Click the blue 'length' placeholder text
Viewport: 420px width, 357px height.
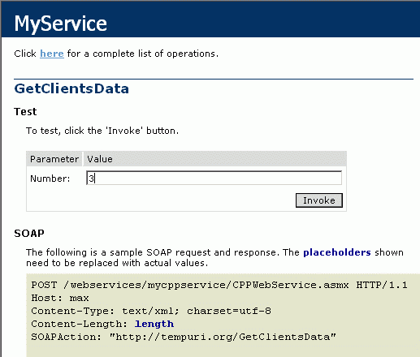click(x=154, y=324)
